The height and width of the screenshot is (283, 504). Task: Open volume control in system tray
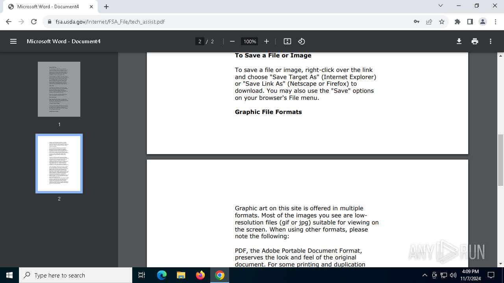[x=453, y=275]
